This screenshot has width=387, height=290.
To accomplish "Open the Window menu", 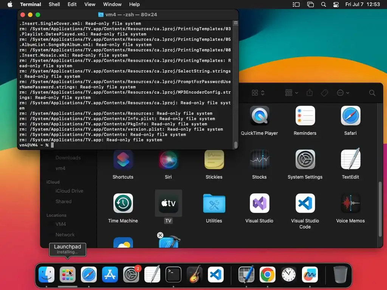I will (112, 4).
